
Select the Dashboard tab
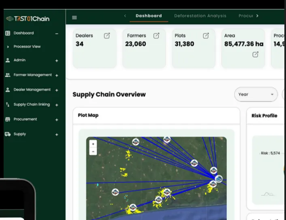pos(149,16)
